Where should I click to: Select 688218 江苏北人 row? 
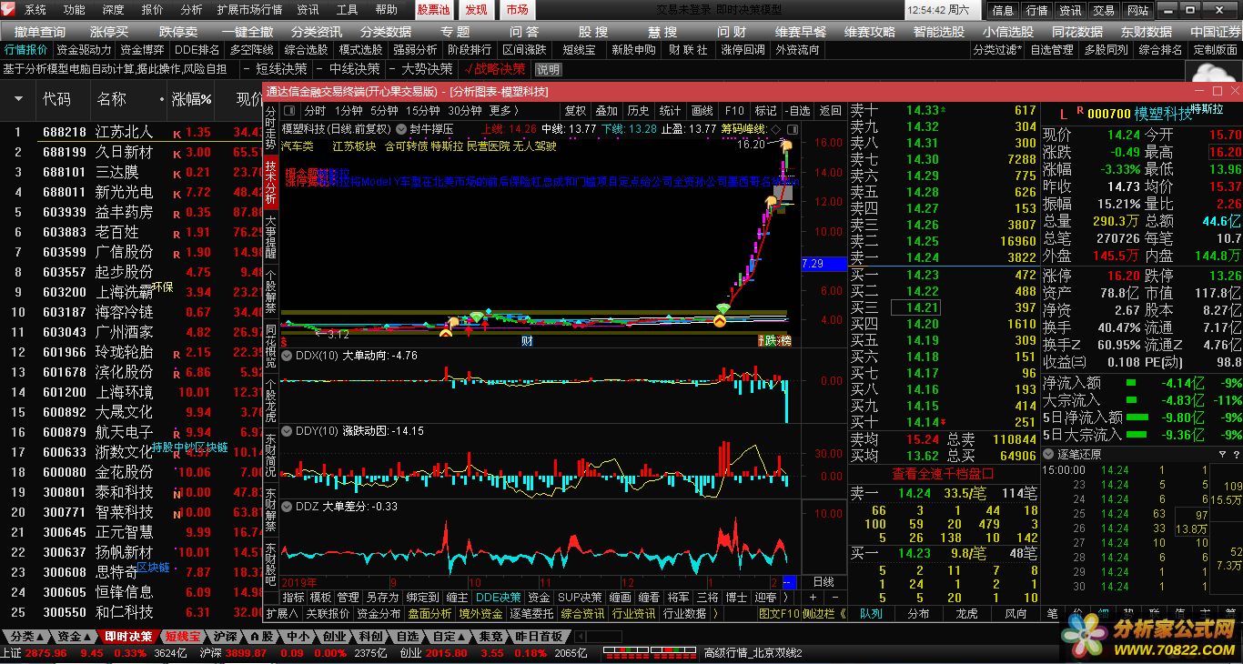point(132,132)
